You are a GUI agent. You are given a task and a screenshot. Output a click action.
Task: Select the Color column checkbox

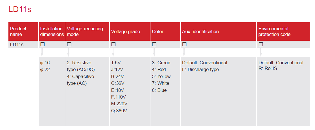(154, 44)
